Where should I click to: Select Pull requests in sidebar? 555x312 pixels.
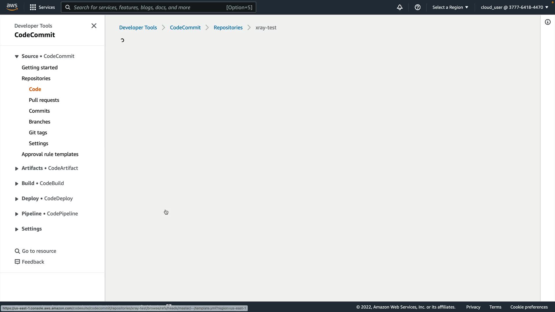[x=44, y=100]
